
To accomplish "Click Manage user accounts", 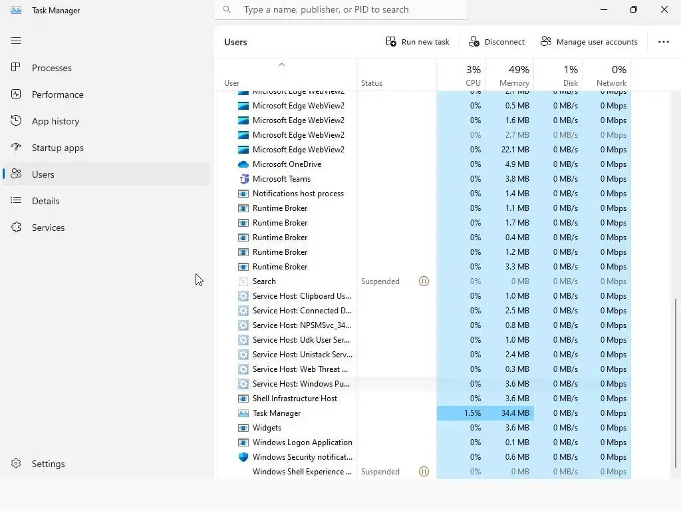I will click(x=589, y=42).
